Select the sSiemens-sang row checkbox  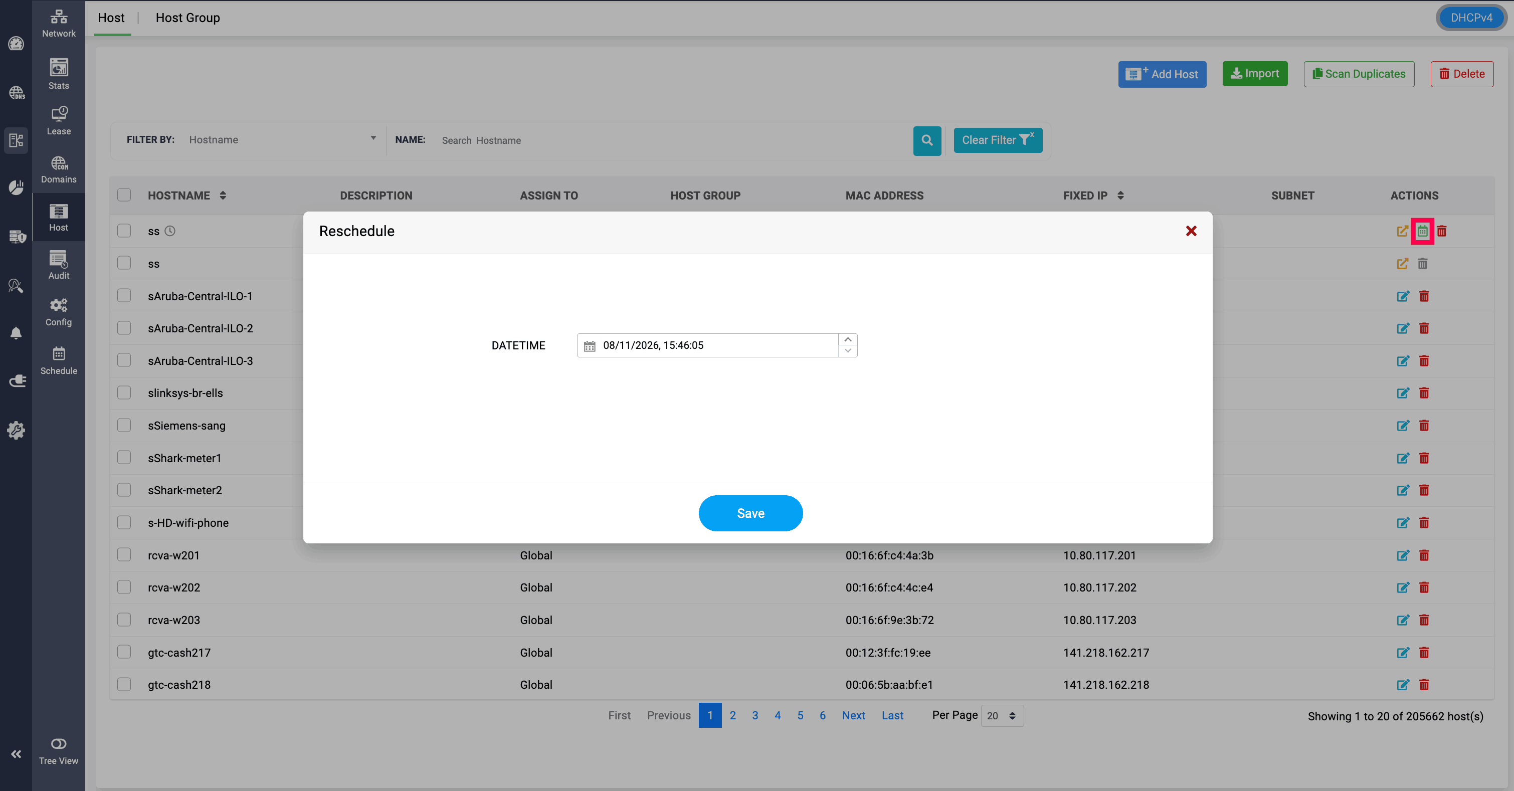(x=124, y=425)
